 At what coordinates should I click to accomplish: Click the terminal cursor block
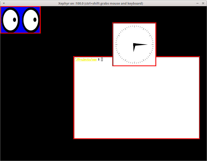[x=102, y=60]
